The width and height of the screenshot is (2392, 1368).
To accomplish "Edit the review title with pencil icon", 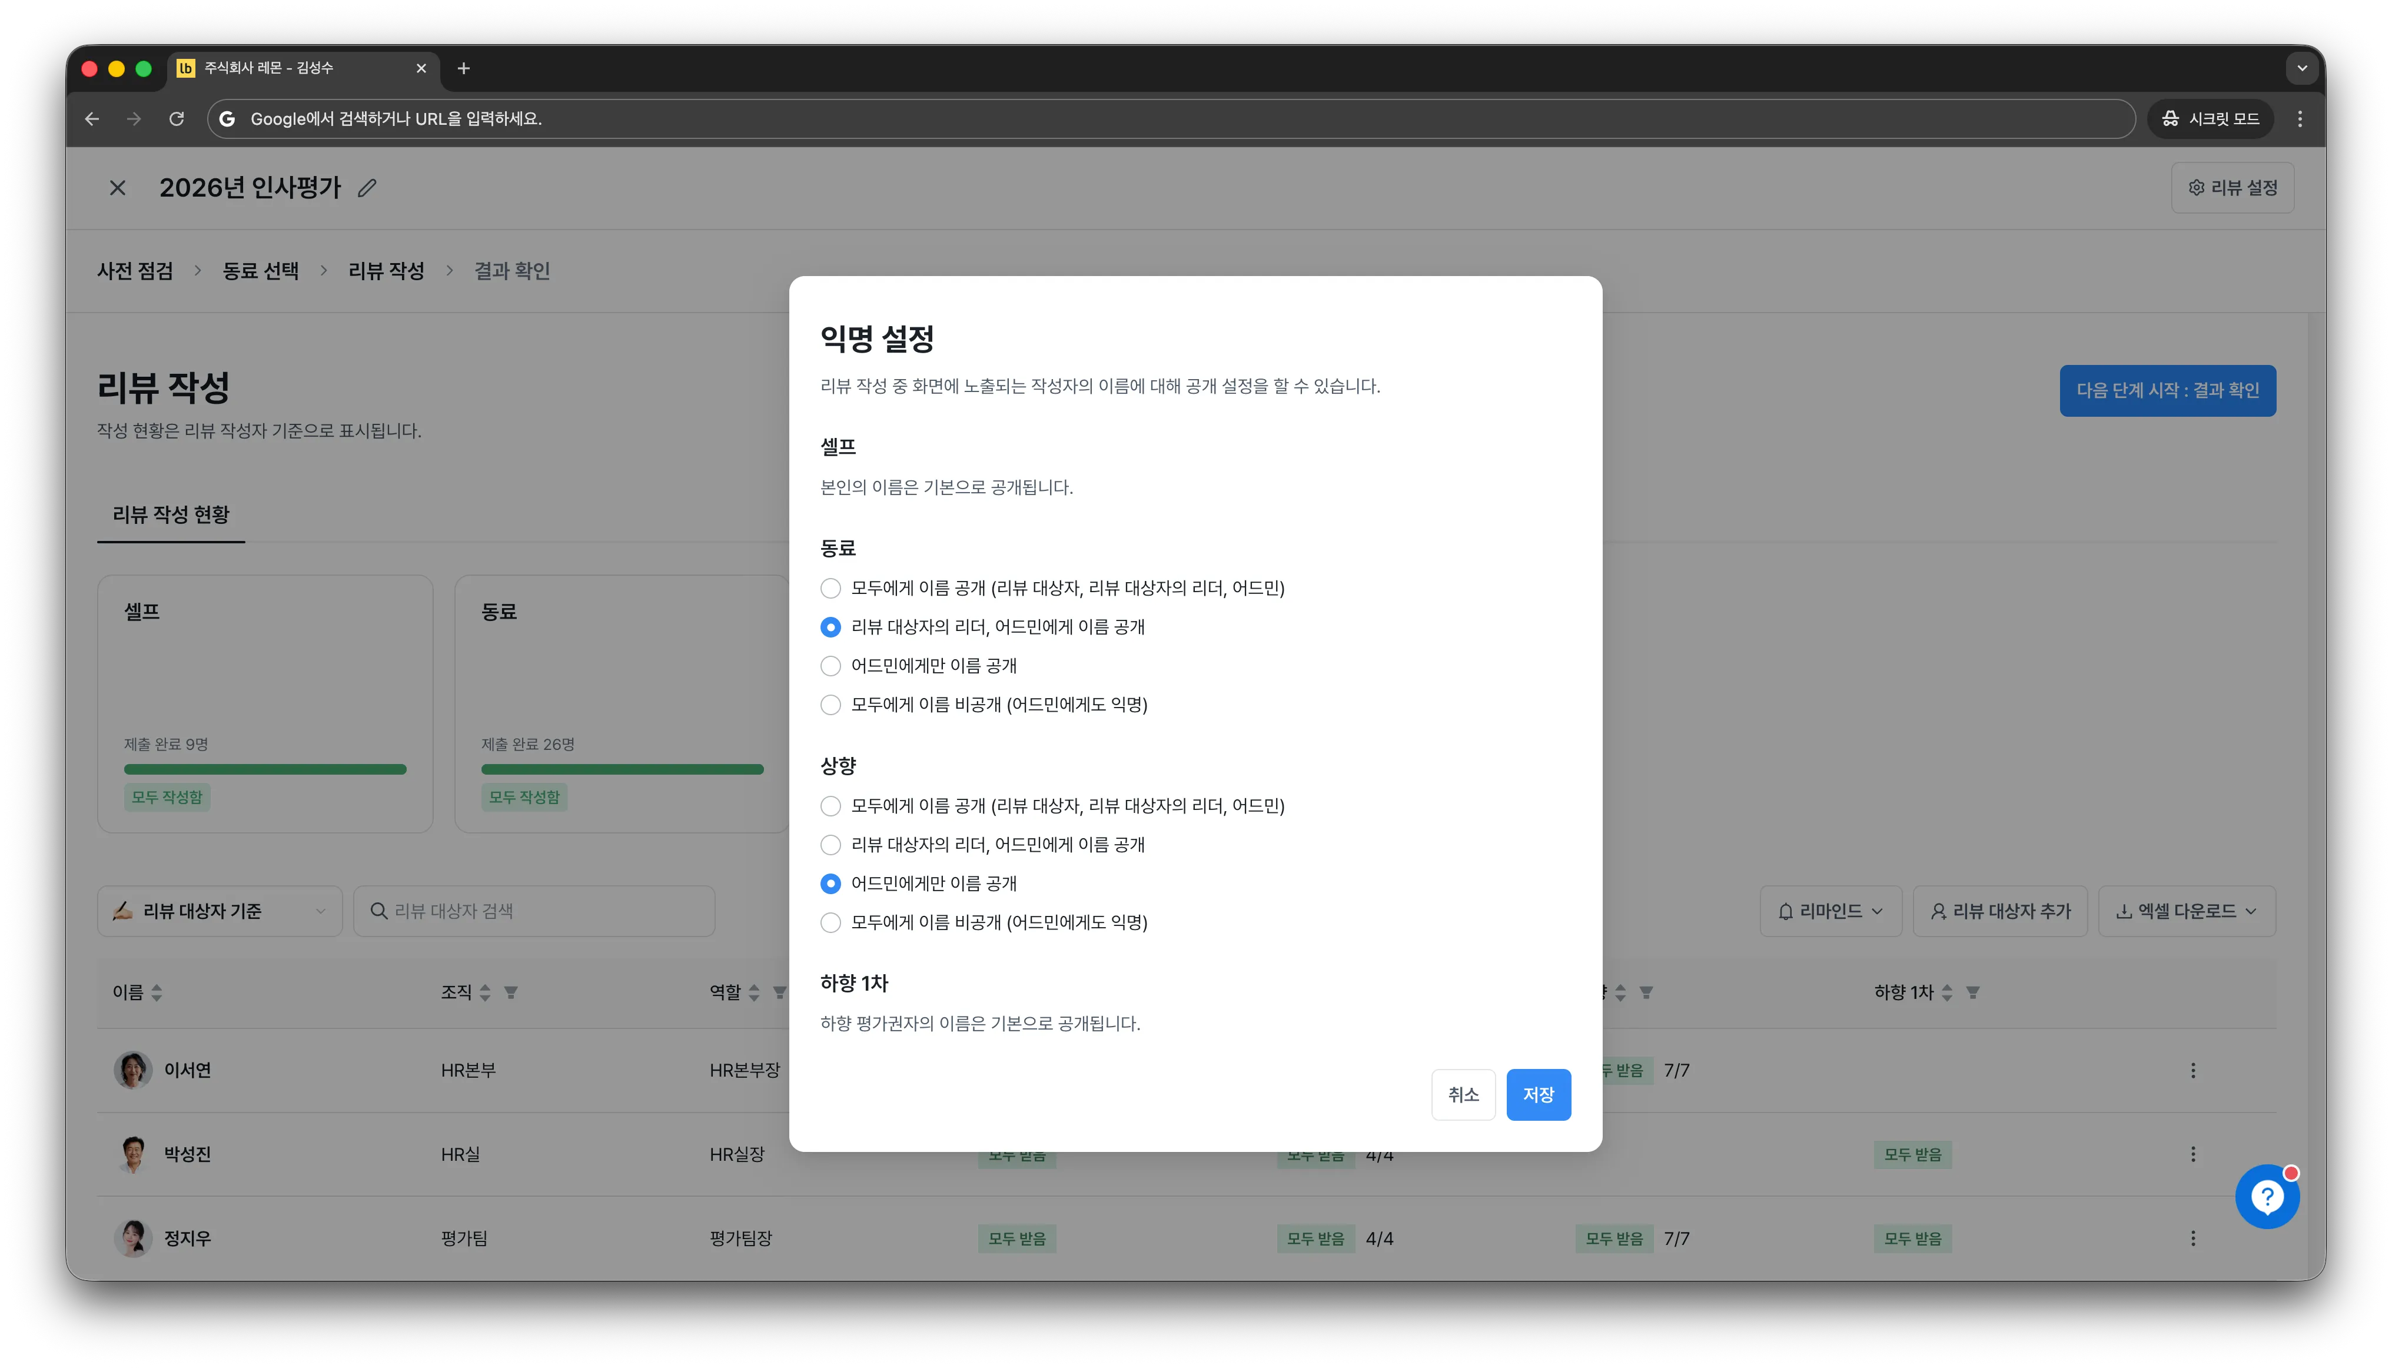I will [367, 188].
